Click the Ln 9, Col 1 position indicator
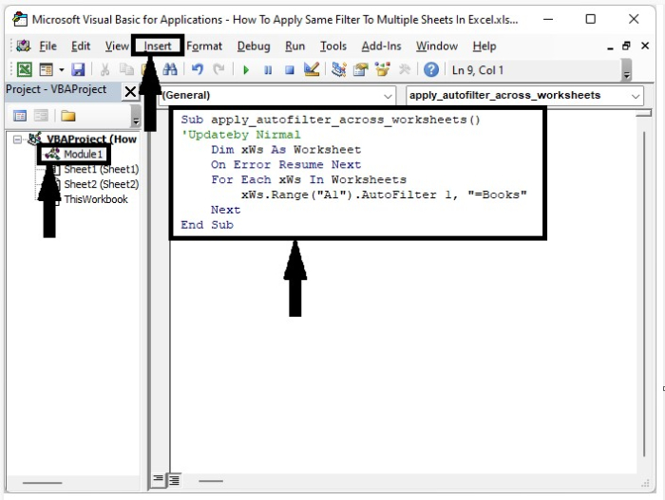The image size is (665, 500). (478, 70)
